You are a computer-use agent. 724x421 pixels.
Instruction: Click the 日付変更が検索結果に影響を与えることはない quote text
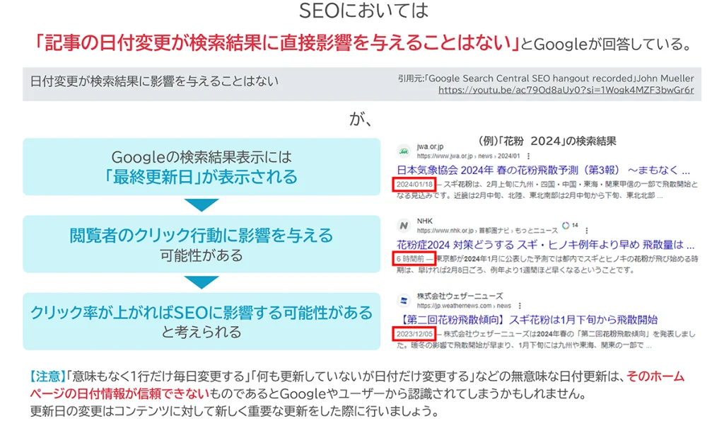click(x=154, y=81)
